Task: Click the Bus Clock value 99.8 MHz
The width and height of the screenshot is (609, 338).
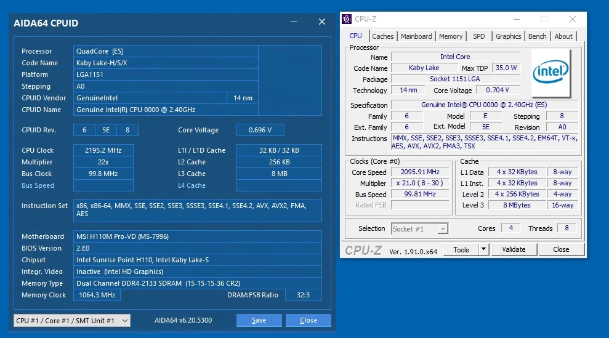Action: pos(103,174)
